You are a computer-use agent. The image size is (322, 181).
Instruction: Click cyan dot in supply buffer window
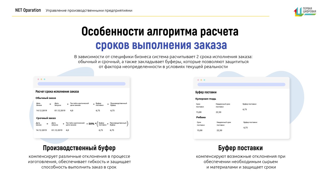click(x=204, y=80)
